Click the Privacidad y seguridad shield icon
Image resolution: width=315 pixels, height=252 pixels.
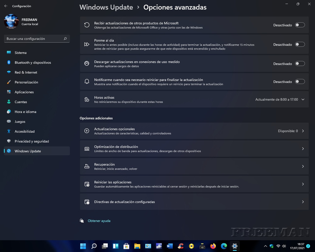coord(9,141)
